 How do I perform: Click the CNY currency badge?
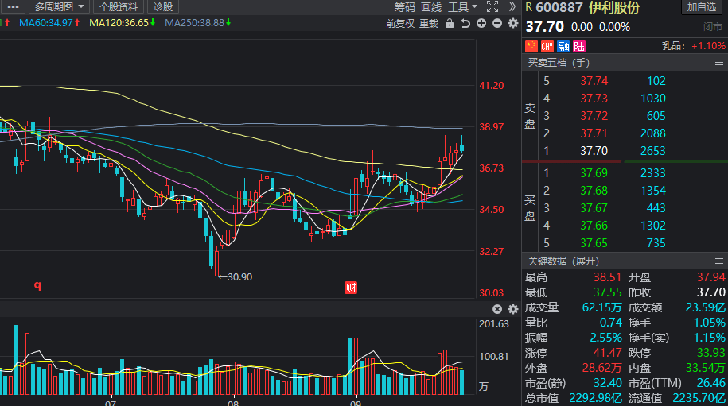point(547,46)
